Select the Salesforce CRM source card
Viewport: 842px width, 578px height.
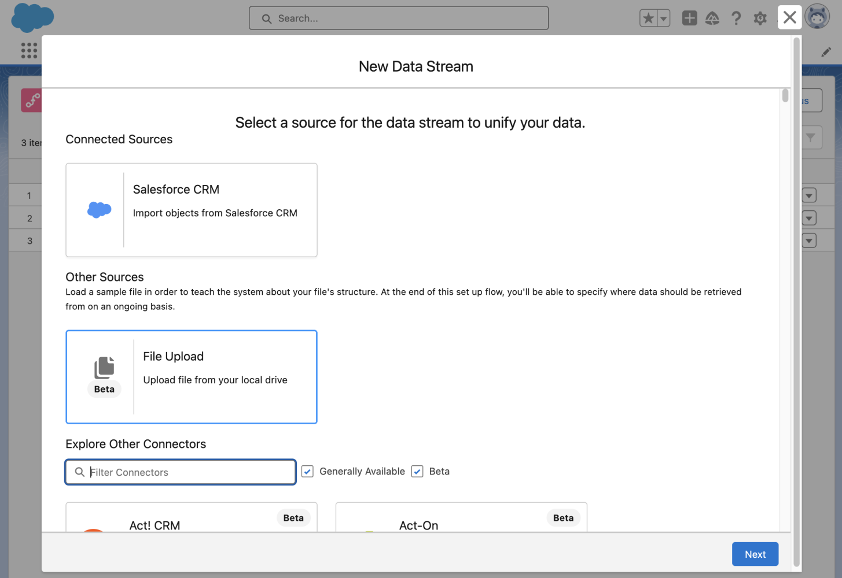click(x=191, y=210)
